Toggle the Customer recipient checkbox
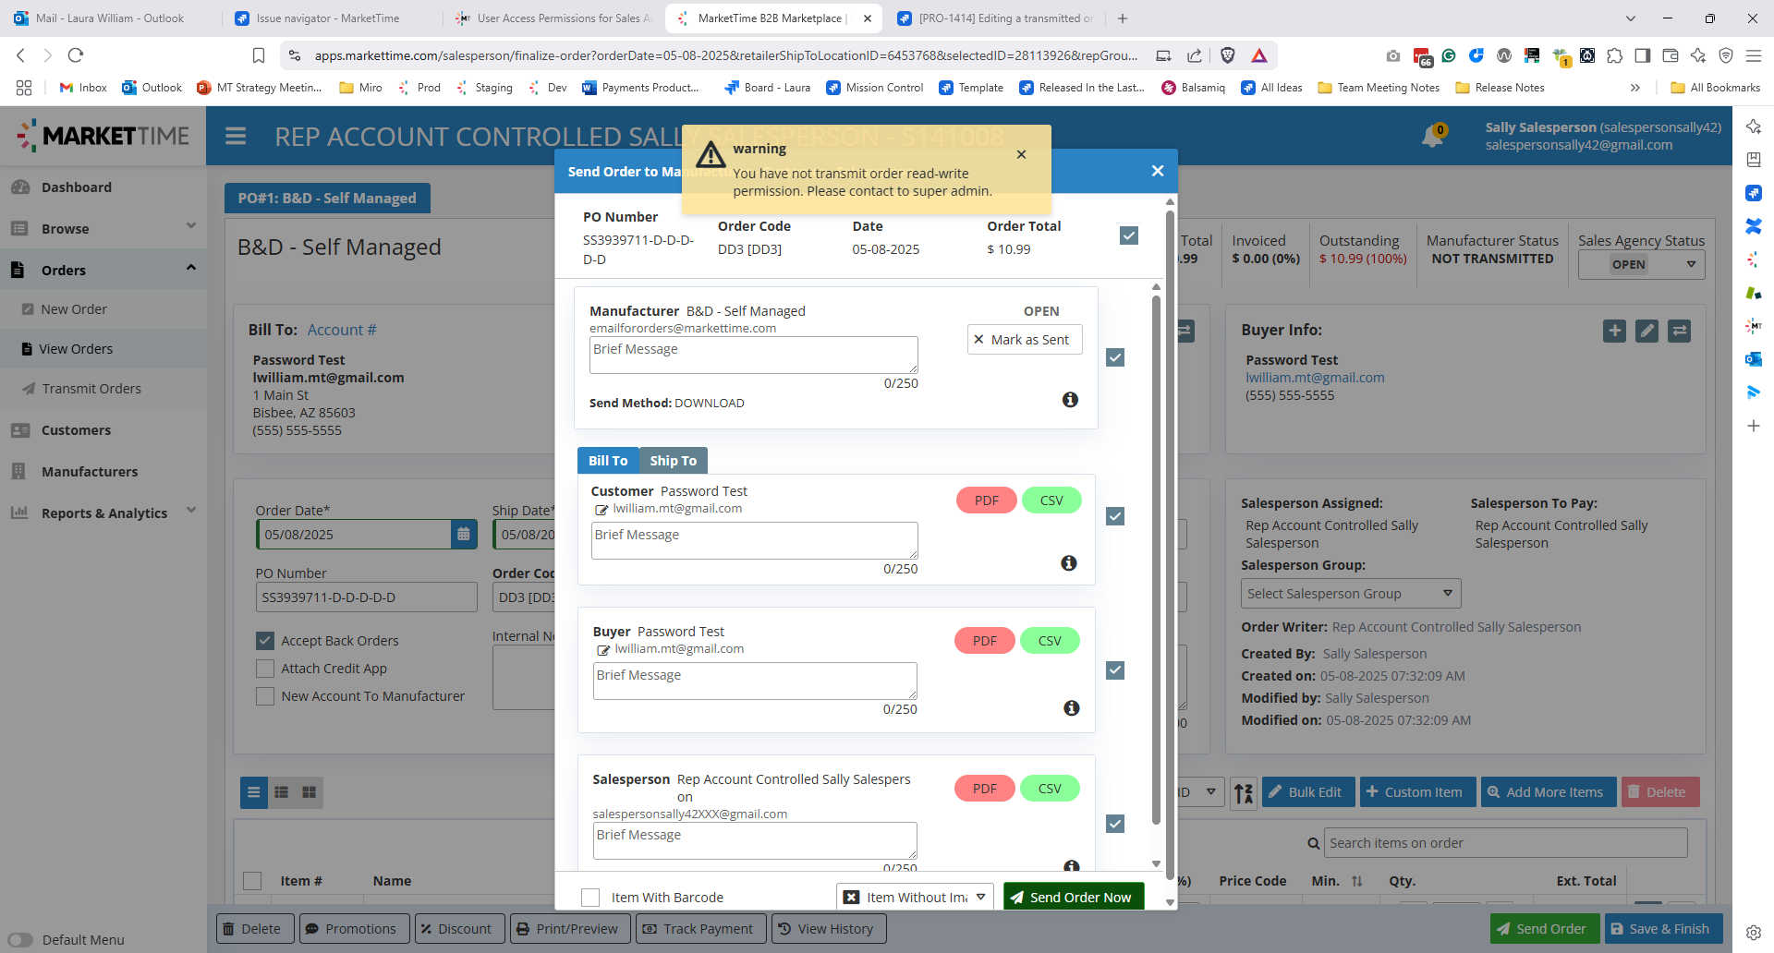This screenshot has height=953, width=1774. (x=1115, y=516)
